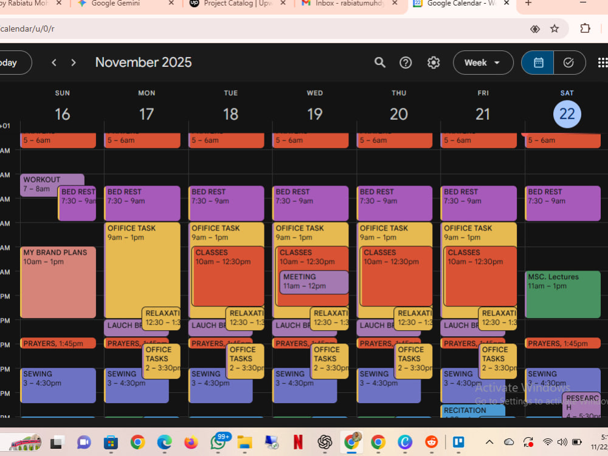
Task: Open the volume tray icon
Action: 562,441
